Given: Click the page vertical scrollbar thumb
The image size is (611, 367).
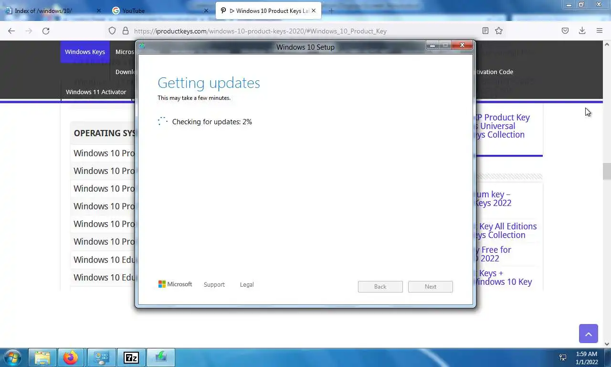Looking at the screenshot, I should (607, 171).
